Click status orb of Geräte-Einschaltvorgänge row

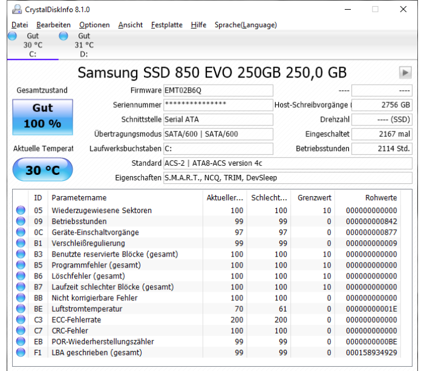tap(21, 232)
